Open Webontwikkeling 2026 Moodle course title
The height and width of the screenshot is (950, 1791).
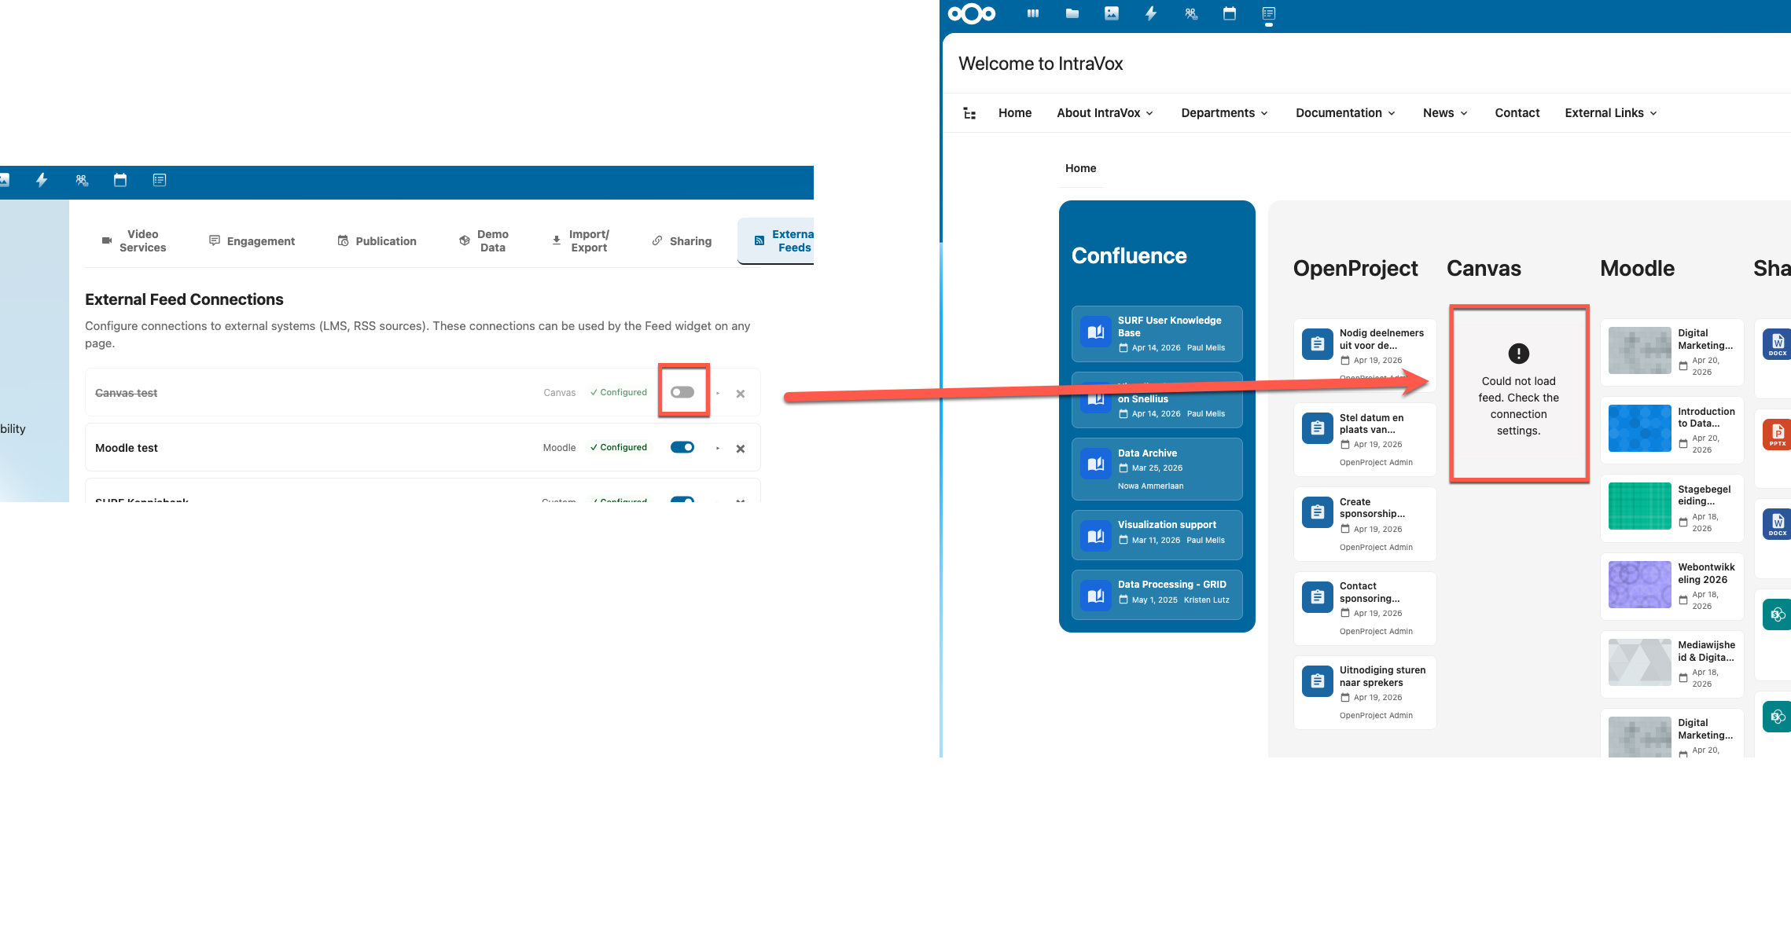tap(1706, 574)
